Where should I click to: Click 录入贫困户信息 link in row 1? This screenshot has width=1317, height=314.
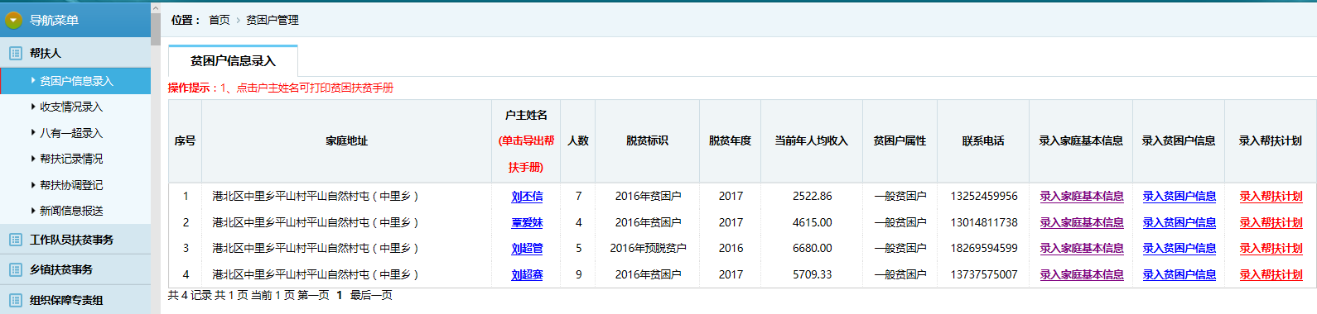[x=1180, y=197]
